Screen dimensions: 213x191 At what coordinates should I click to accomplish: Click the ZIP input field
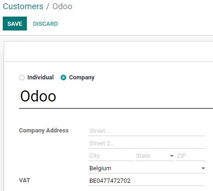click(190, 156)
